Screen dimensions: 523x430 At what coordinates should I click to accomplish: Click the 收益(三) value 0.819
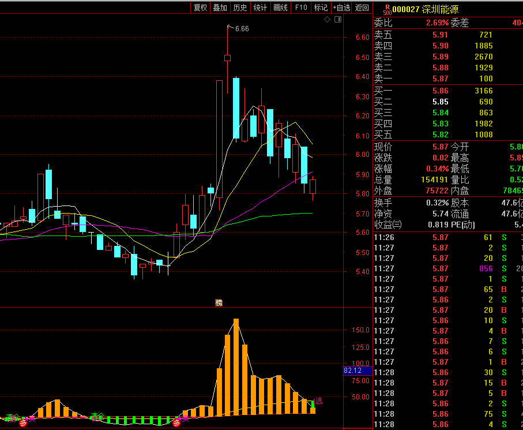point(438,225)
